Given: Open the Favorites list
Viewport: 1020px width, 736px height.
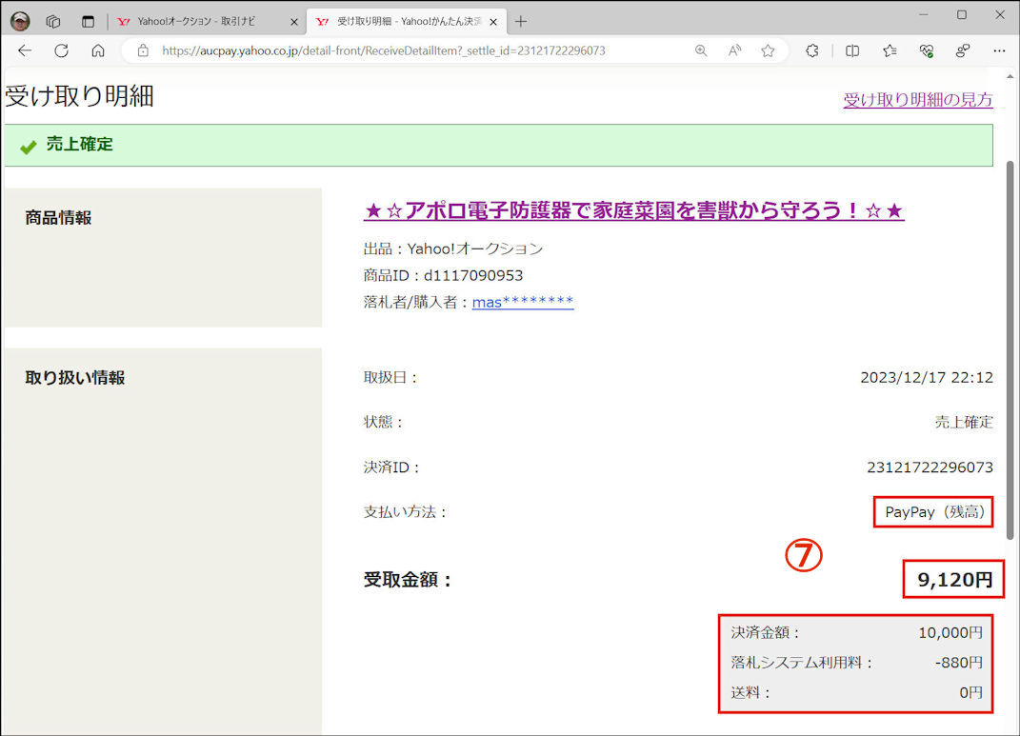Looking at the screenshot, I should (890, 50).
